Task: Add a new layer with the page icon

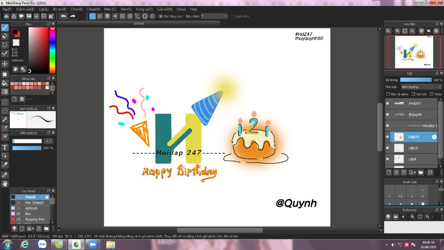Action: (x=389, y=172)
